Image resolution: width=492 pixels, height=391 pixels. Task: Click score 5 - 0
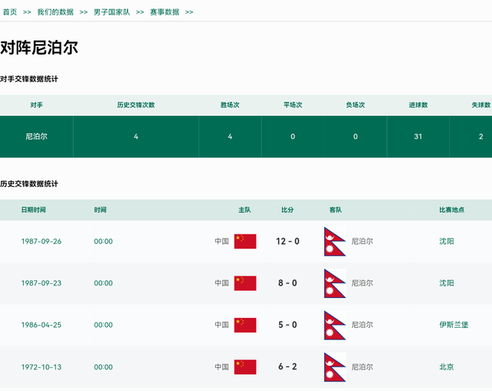pos(288,325)
